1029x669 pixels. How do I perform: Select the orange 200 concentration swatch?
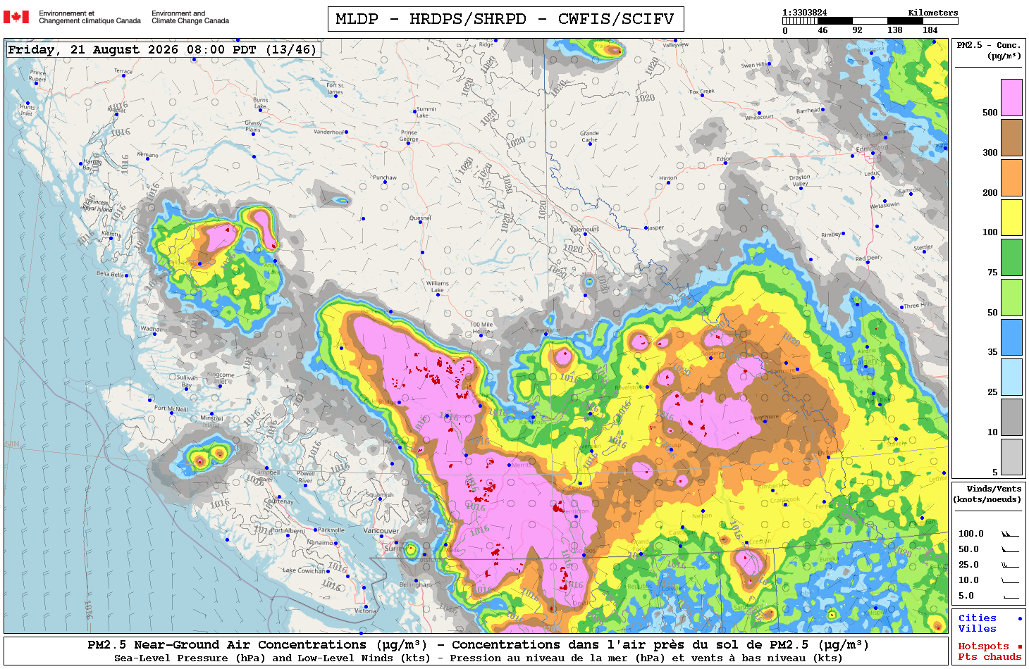pyautogui.click(x=1011, y=177)
